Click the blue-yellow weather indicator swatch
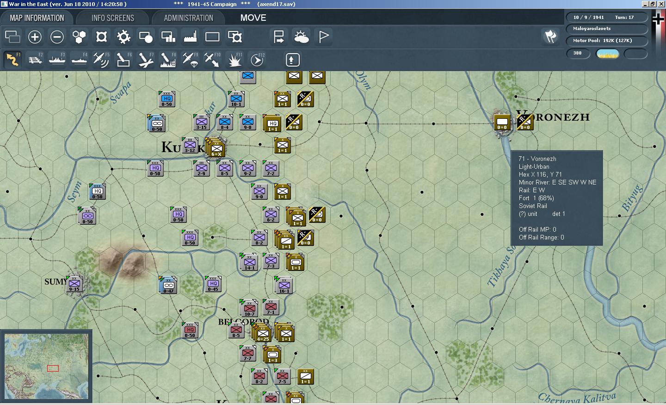 (x=607, y=53)
